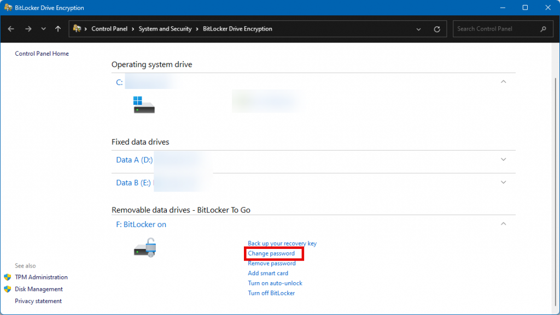
Task: Collapse the F: BitLocker on section
Action: click(x=504, y=224)
